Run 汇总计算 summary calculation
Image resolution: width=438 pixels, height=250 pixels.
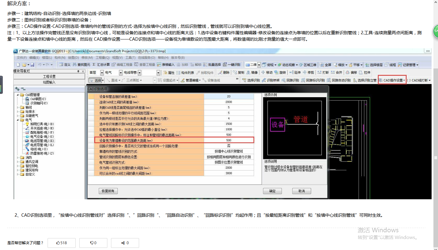101,65
